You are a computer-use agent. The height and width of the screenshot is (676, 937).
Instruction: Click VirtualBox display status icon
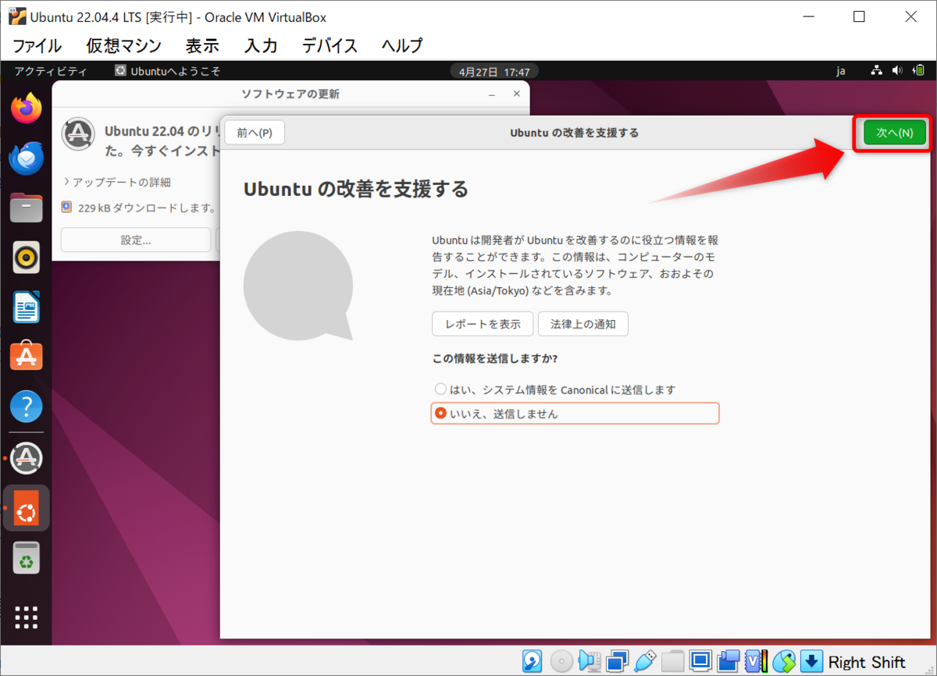[700, 662]
